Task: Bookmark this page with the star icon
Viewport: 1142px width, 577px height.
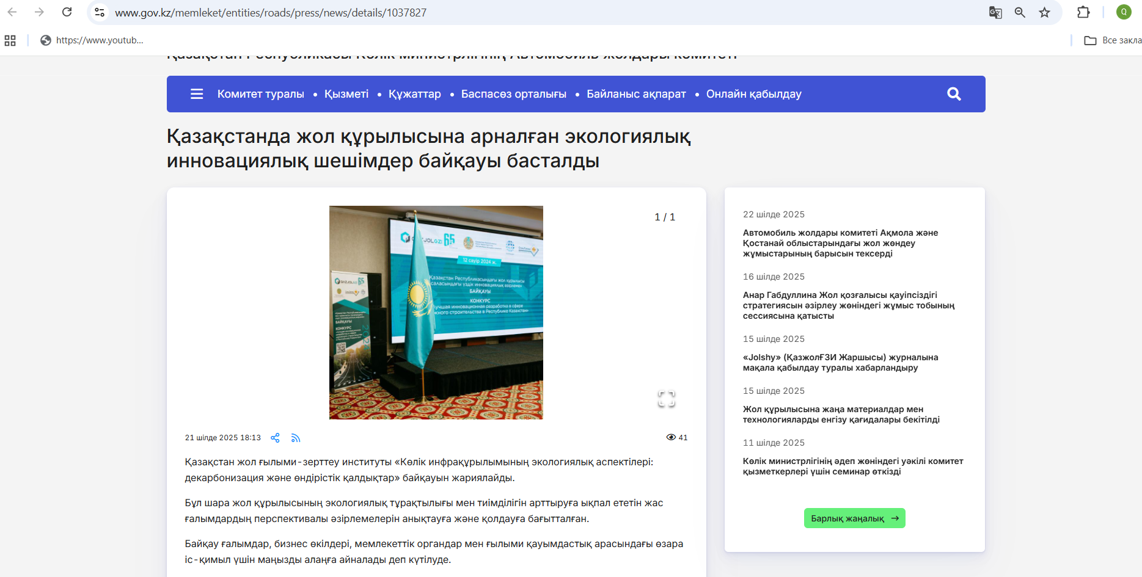Action: click(x=1045, y=12)
